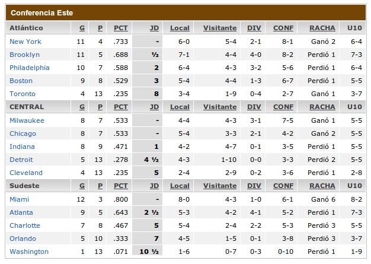
Task: Open the Toronto team link
Action: click(23, 94)
